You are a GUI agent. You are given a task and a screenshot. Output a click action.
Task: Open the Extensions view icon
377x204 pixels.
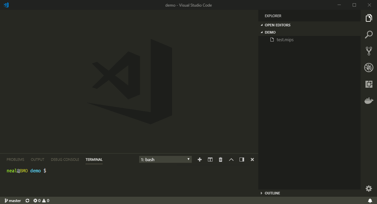click(368, 84)
